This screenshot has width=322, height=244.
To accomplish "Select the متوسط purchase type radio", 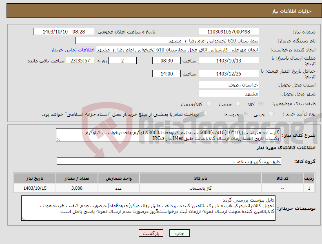I will tap(245, 113).
